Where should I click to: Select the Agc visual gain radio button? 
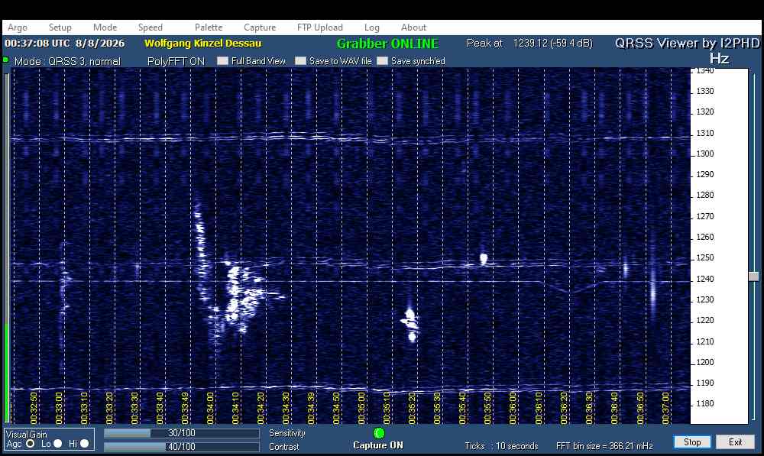click(x=31, y=443)
